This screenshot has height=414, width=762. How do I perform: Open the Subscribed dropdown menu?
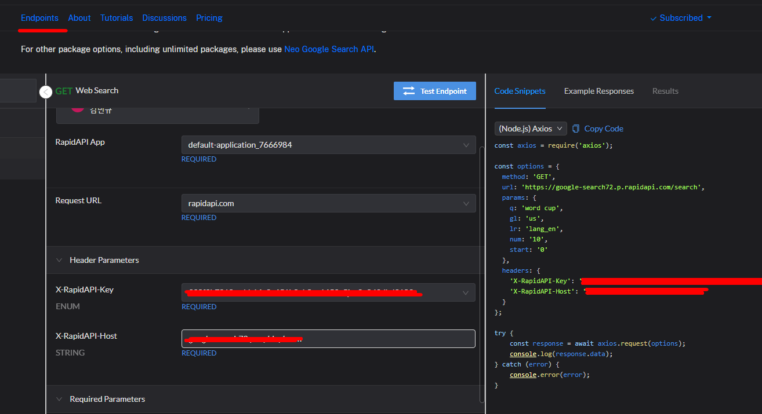(x=681, y=18)
